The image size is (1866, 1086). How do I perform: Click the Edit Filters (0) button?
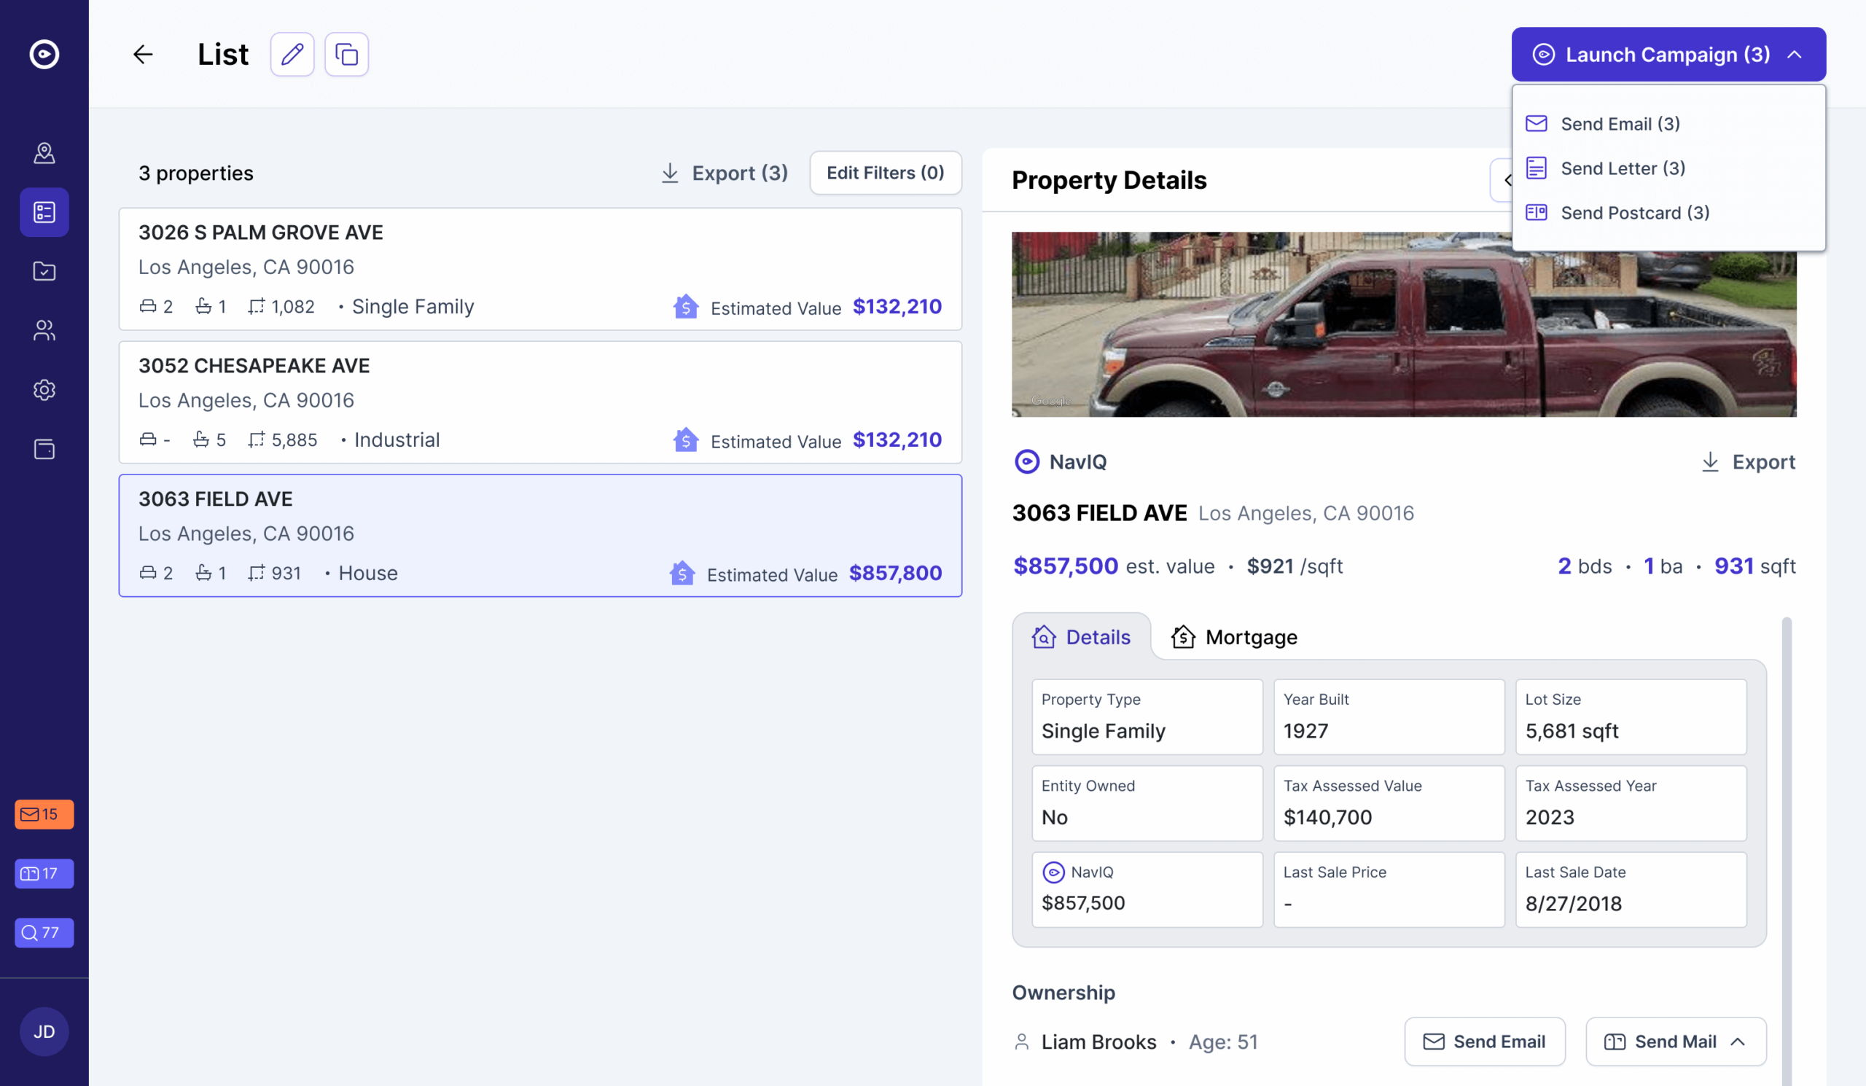(885, 173)
